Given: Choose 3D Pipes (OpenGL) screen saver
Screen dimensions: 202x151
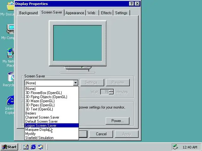Looking at the screenshot, I should [x=51, y=105].
